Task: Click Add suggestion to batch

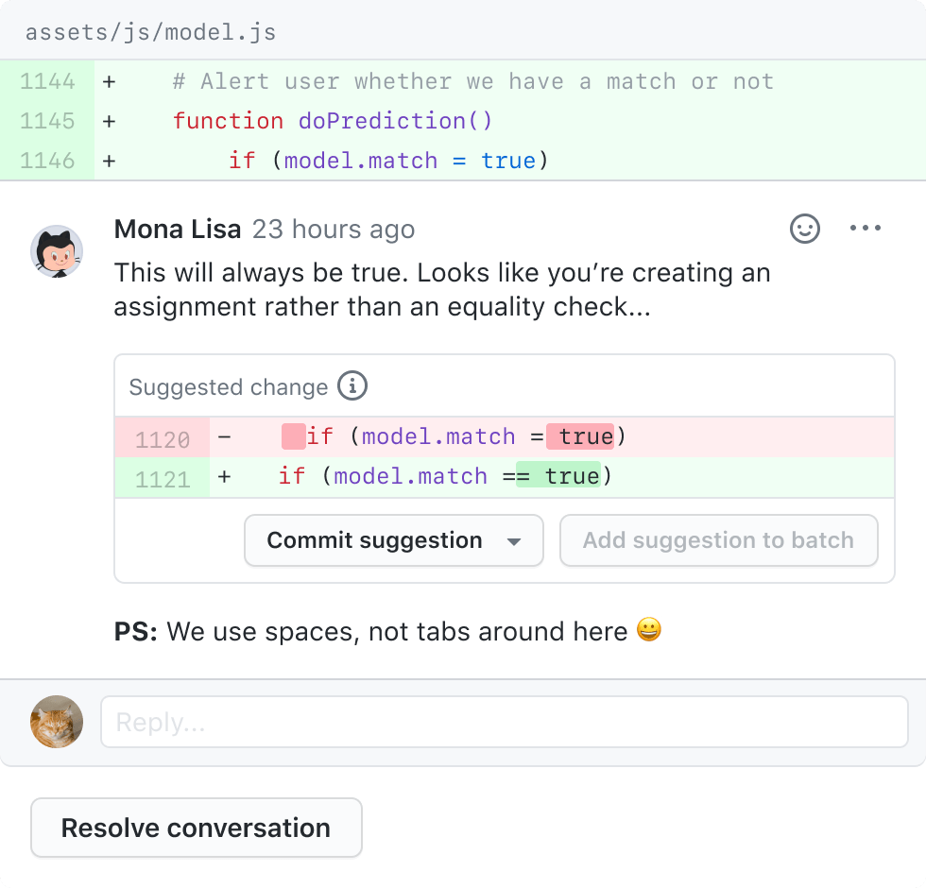Action: click(x=718, y=540)
